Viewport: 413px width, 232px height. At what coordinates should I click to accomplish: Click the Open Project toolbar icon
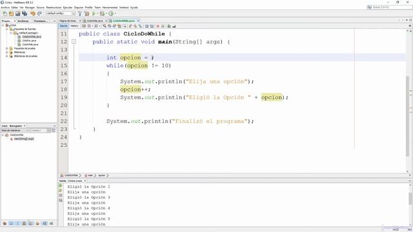tap(18, 14)
